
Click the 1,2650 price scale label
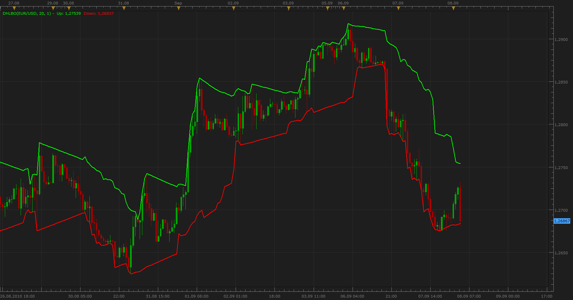click(x=561, y=253)
